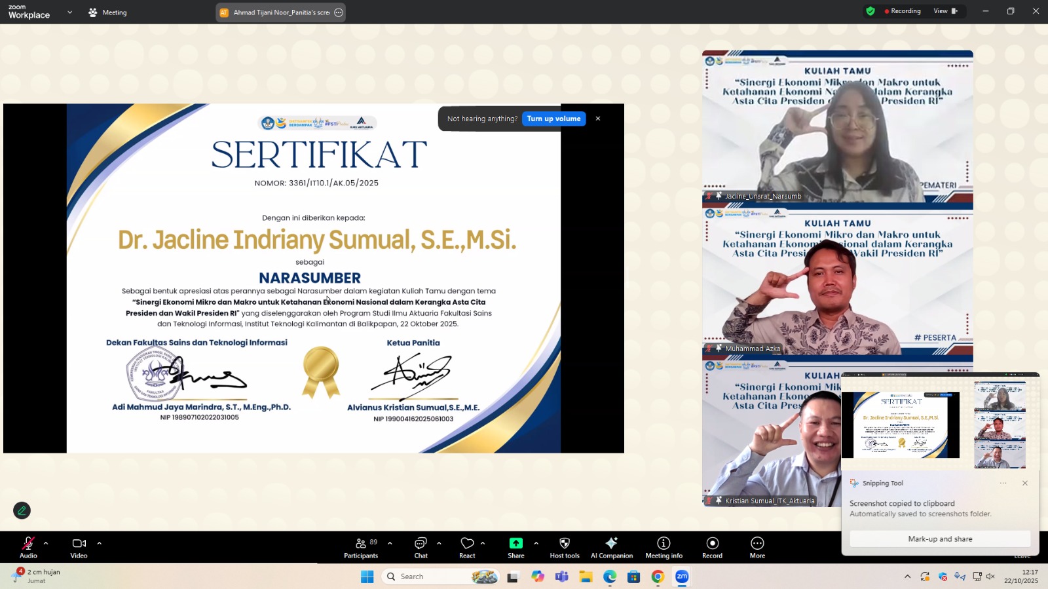1048x589 pixels.
Task: Dismiss the Not hearing anything prompt
Action: coord(597,119)
